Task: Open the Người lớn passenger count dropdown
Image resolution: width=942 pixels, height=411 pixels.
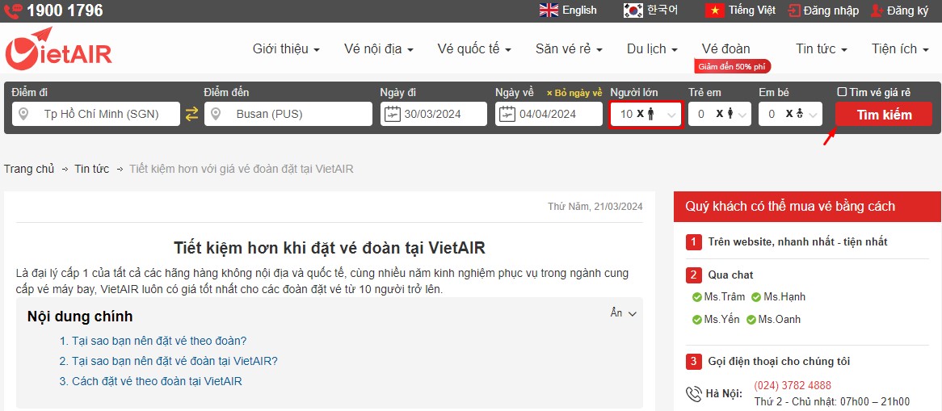Action: pos(646,114)
